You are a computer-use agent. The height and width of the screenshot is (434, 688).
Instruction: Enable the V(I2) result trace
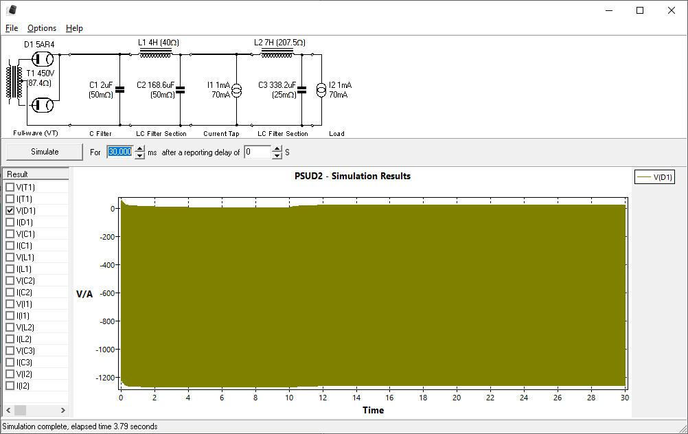coord(10,374)
